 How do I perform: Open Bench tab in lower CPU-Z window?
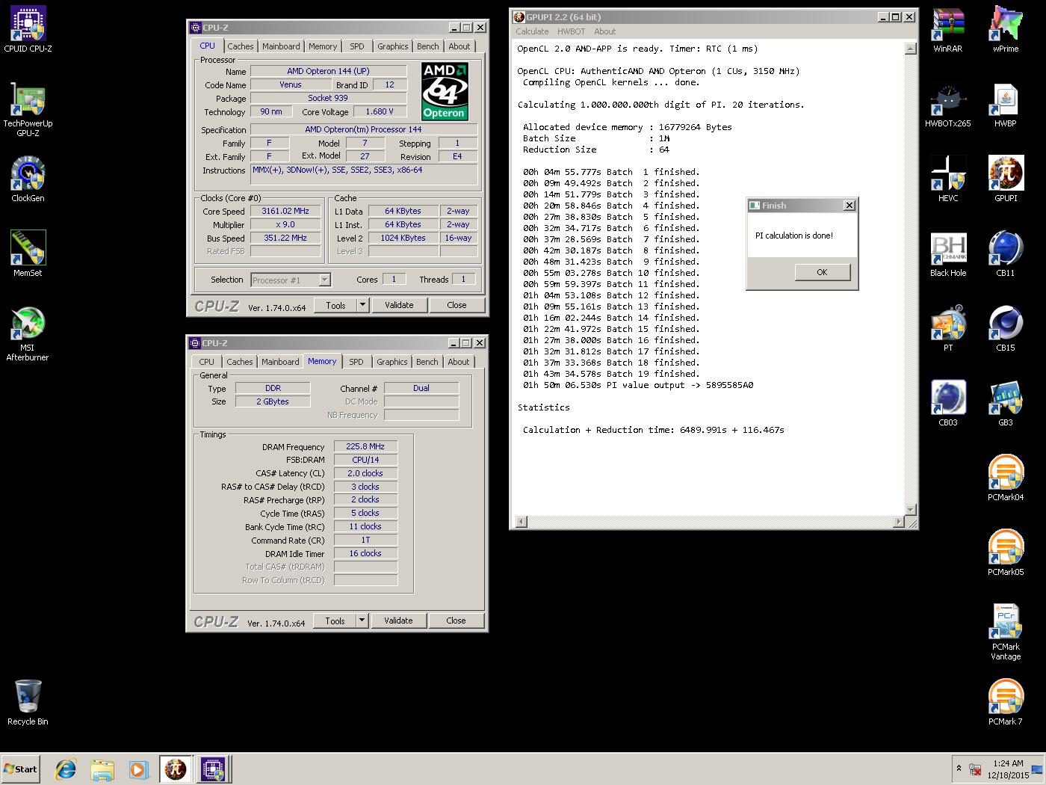click(427, 362)
